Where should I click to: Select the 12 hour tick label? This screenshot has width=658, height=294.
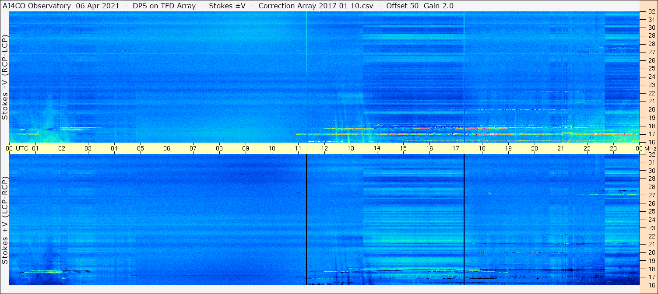click(324, 148)
